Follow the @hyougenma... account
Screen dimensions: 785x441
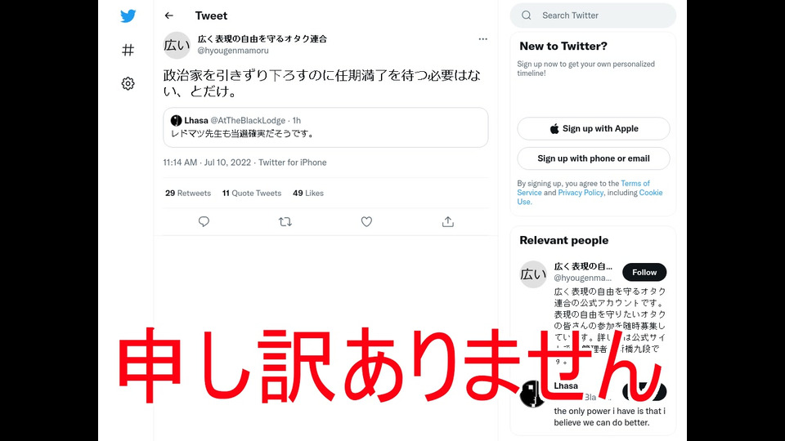pos(644,273)
